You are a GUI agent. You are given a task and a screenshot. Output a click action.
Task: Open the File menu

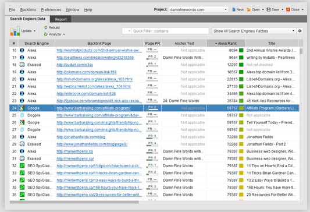(12, 10)
